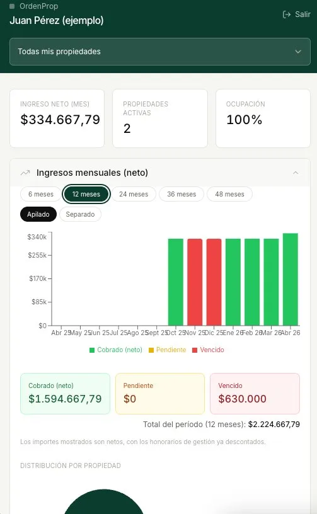Click the Mar 26 green bar
The height and width of the screenshot is (514, 317).
[271, 282]
